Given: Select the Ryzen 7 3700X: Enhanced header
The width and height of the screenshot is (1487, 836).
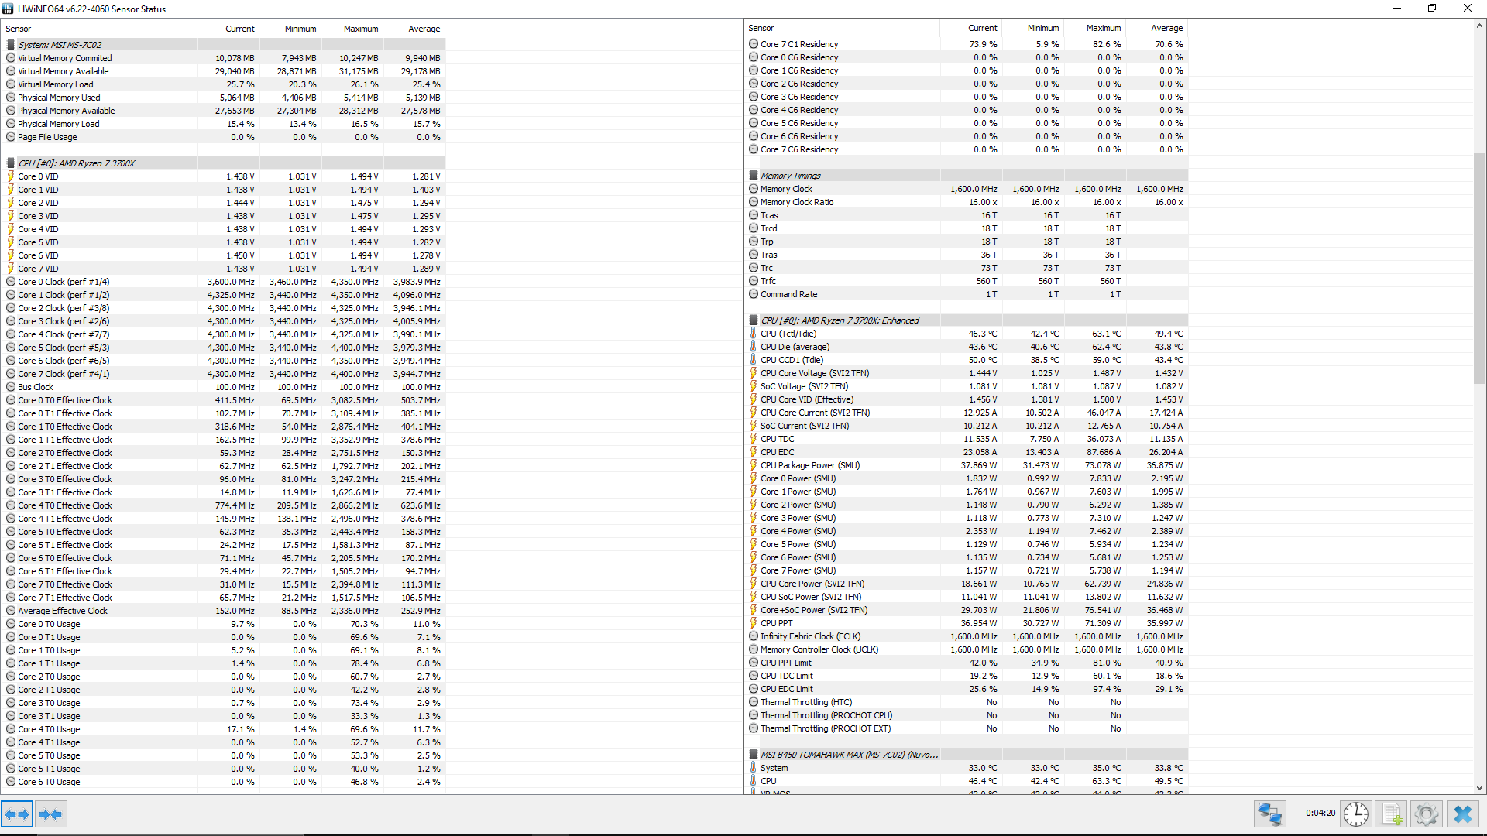Looking at the screenshot, I should tap(840, 320).
